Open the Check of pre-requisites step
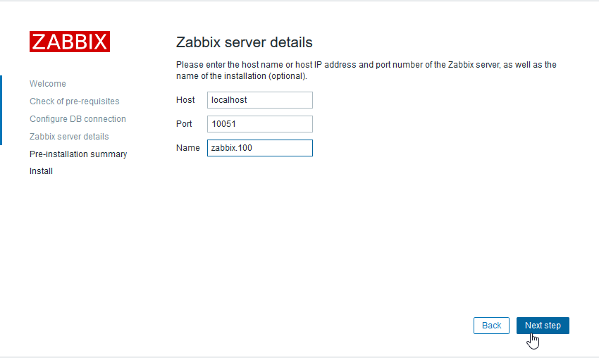The width and height of the screenshot is (599, 358). pyautogui.click(x=75, y=101)
